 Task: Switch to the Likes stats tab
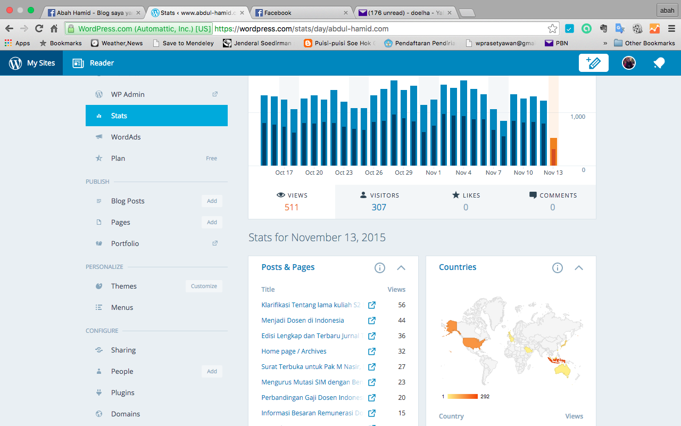(466, 201)
